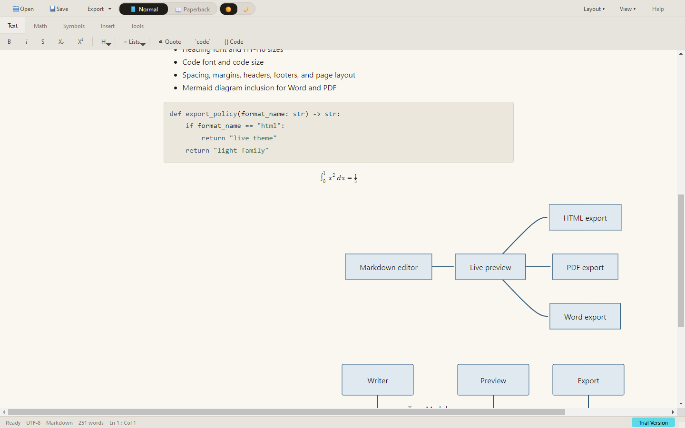This screenshot has height=428, width=685.
Task: Open the heading level dropdown
Action: tap(106, 42)
